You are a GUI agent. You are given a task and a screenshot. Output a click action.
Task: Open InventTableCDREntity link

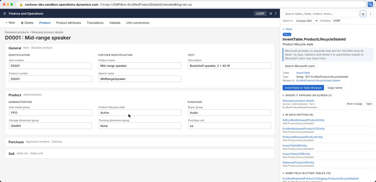[296, 154]
